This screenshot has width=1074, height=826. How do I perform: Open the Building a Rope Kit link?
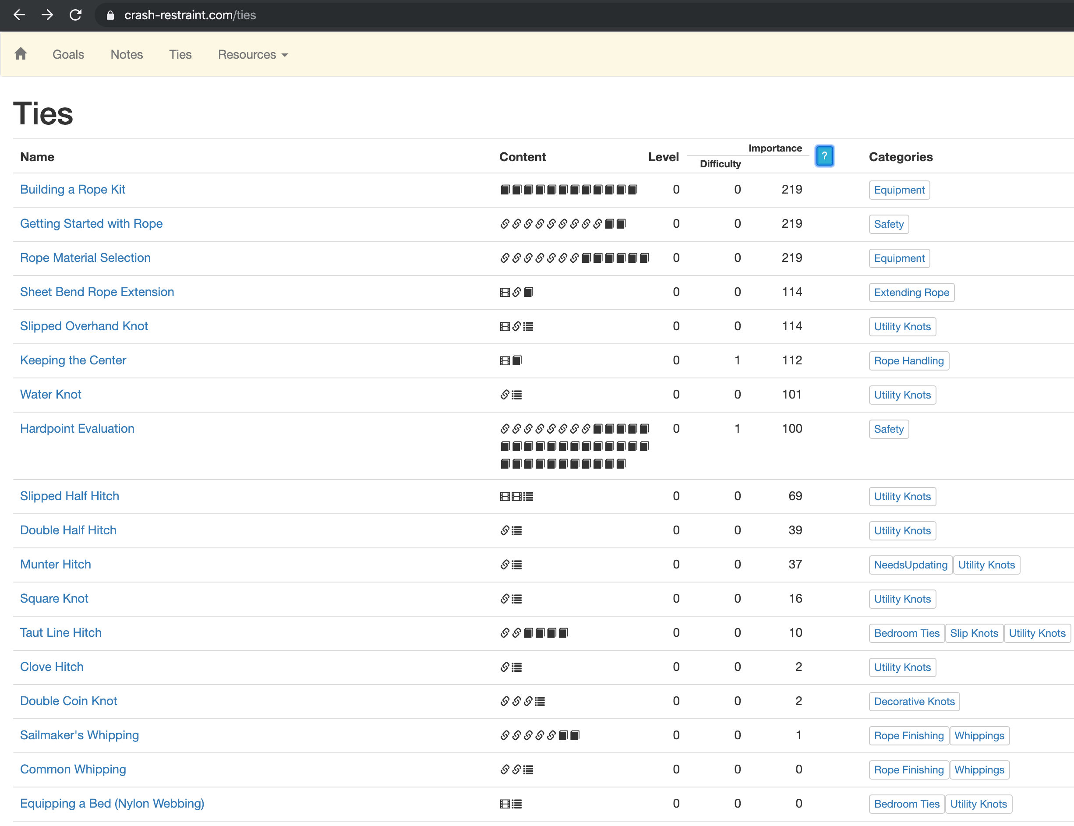(73, 189)
